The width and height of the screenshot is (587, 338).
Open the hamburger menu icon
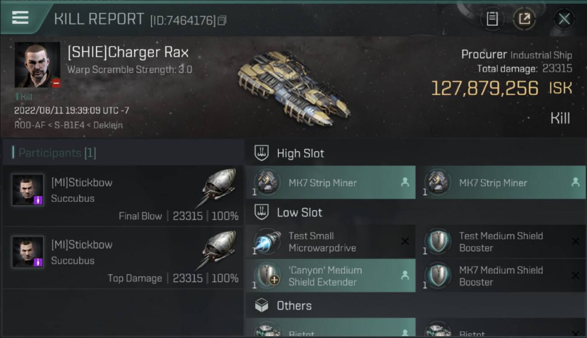(x=20, y=18)
